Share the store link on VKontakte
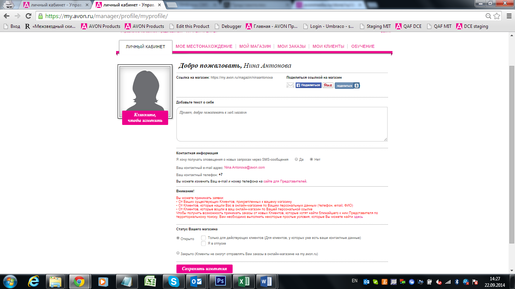Viewport: 515px width, 289px height. click(x=347, y=86)
